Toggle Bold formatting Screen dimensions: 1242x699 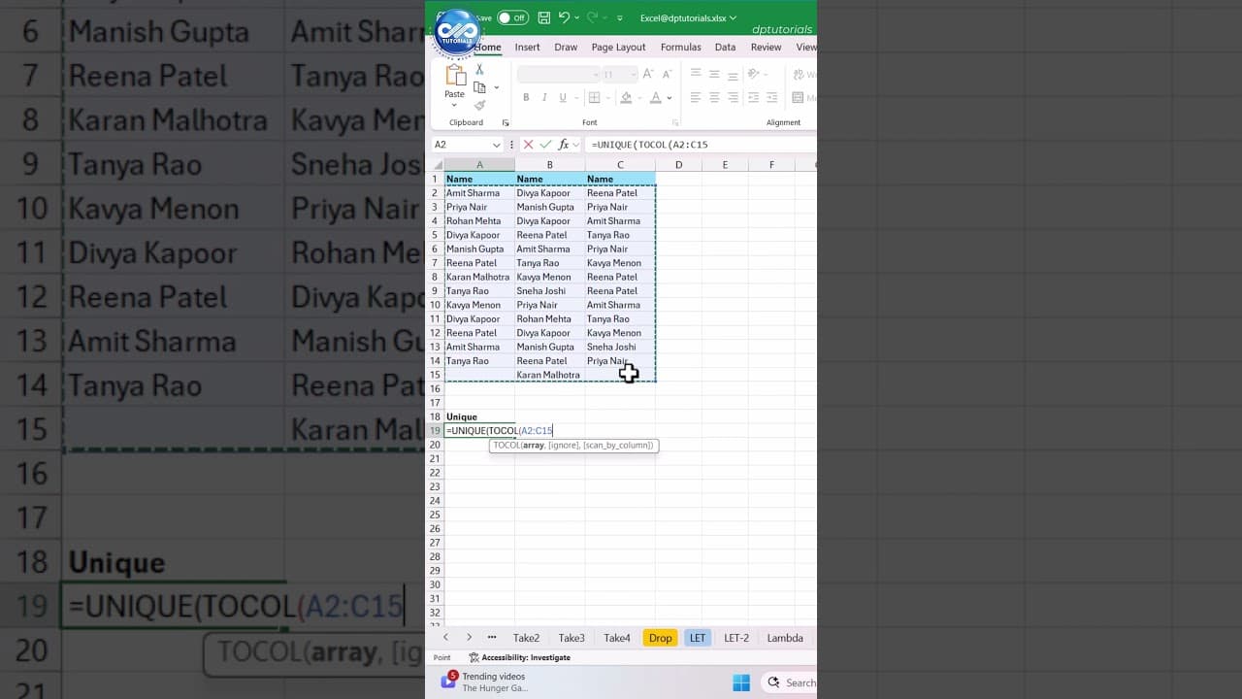(526, 98)
